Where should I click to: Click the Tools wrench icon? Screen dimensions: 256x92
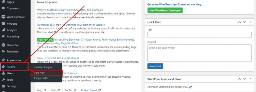(3, 80)
